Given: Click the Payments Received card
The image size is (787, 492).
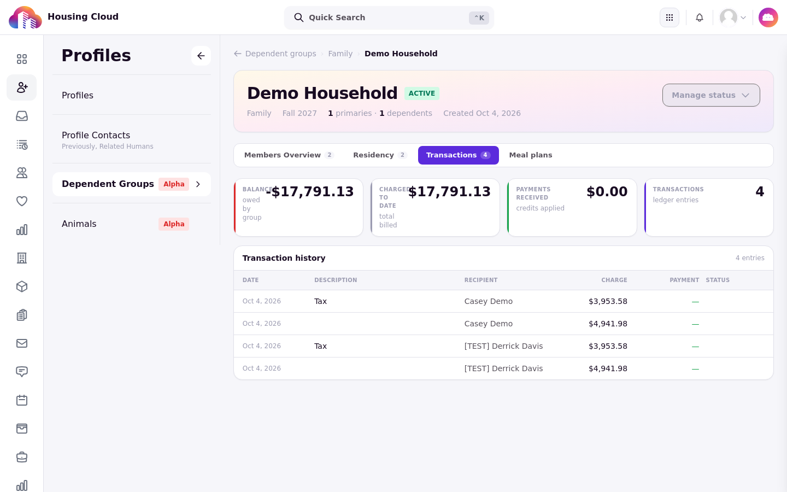Looking at the screenshot, I should tap(572, 208).
